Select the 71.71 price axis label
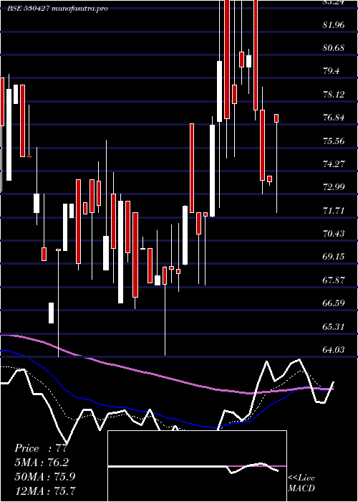The height and width of the screenshot is (502, 358). click(334, 210)
